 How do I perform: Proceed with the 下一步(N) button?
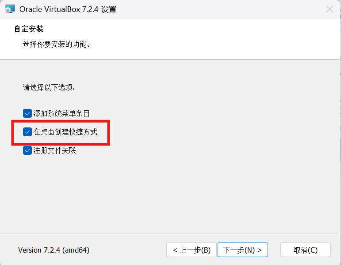pyautogui.click(x=243, y=250)
